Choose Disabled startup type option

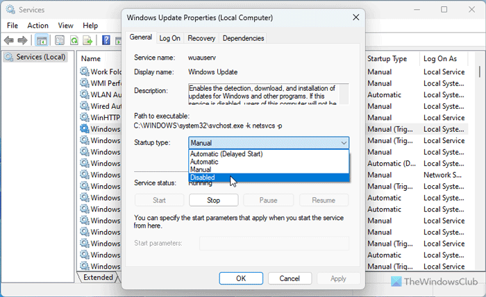pyautogui.click(x=269, y=178)
